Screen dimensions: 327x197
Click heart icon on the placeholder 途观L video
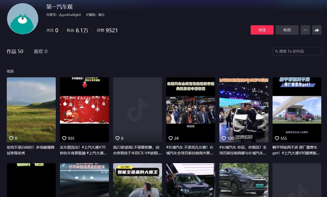click(x=118, y=138)
